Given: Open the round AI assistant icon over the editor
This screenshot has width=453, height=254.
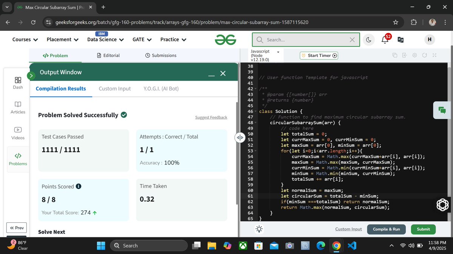Looking at the screenshot, I should point(442,205).
